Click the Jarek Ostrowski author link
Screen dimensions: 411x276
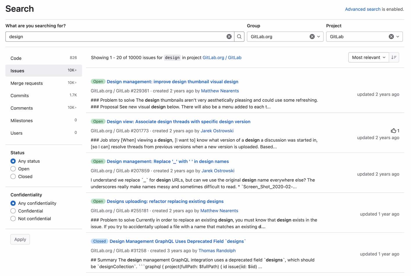(x=217, y=130)
